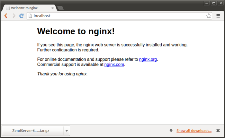Viewport: 225px width, 138px height.
Task: Click Show all downloads link
Action: [x=194, y=131]
